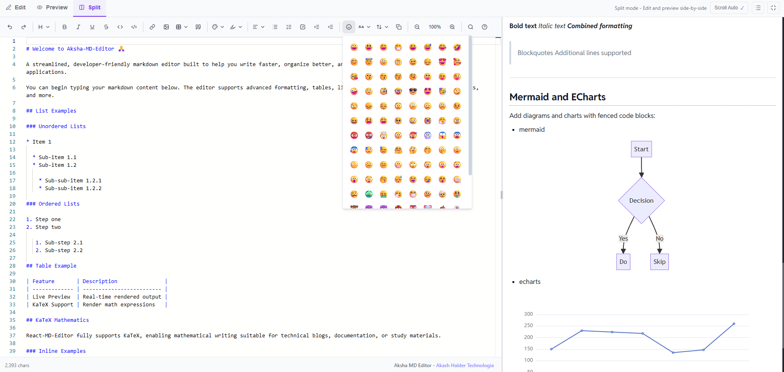This screenshot has height=372, width=784.
Task: Open the search tool
Action: pos(471,27)
